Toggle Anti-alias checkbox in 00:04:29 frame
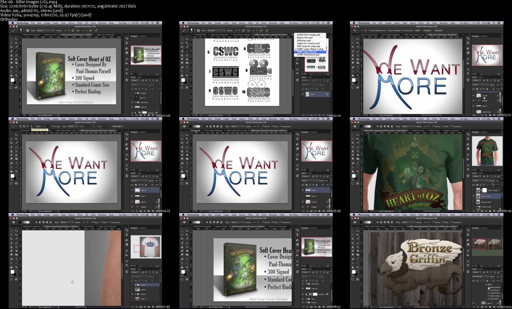Screen dimensions: 512x309 pos(53,127)
